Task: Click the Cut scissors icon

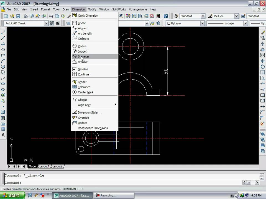Action: (51, 16)
